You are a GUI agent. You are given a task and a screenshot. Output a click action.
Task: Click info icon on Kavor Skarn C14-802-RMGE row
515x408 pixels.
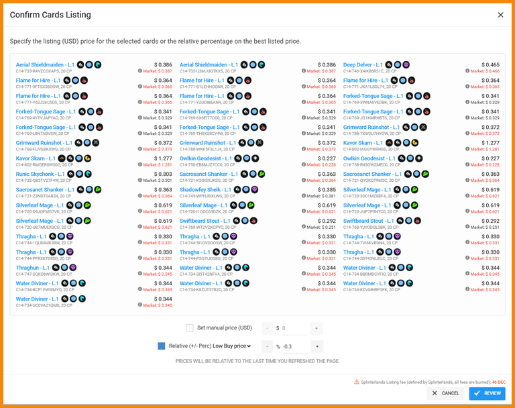tap(139, 164)
